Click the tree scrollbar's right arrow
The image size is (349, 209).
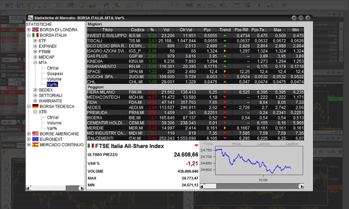pyautogui.click(x=81, y=188)
